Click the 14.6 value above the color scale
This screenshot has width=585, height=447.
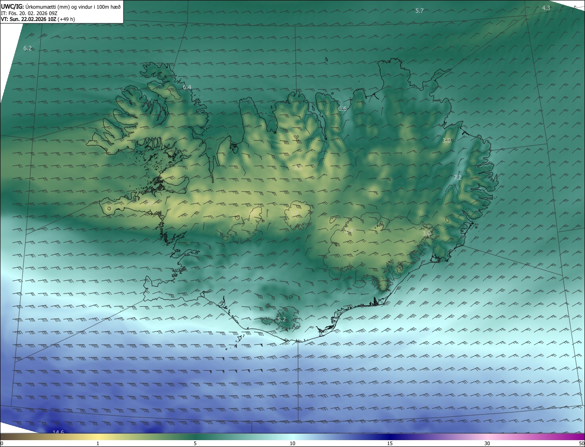pyautogui.click(x=58, y=432)
